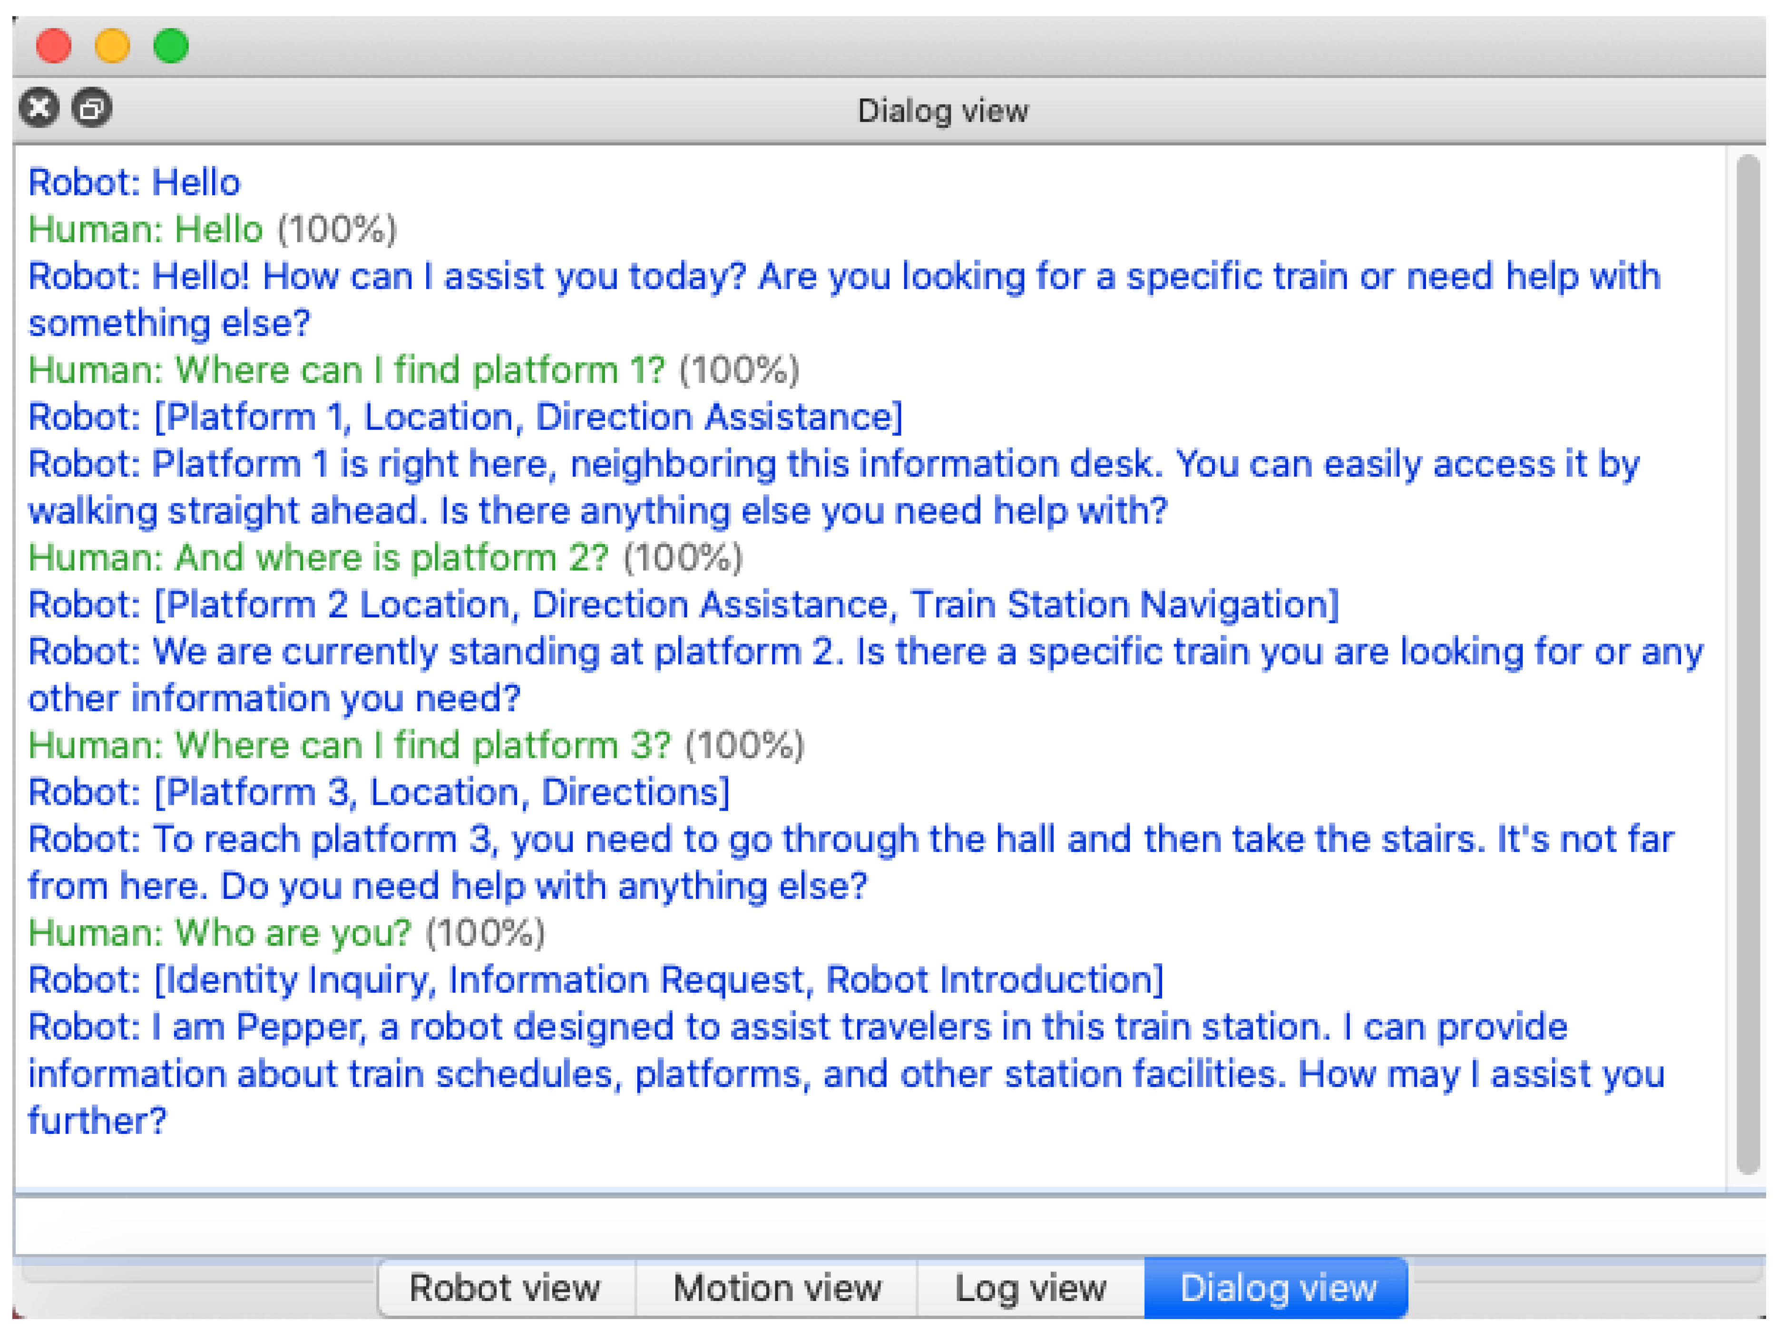Image resolution: width=1788 pixels, height=1339 pixels.
Task: Click the dialog vertical scrollbar
Action: [x=1748, y=663]
